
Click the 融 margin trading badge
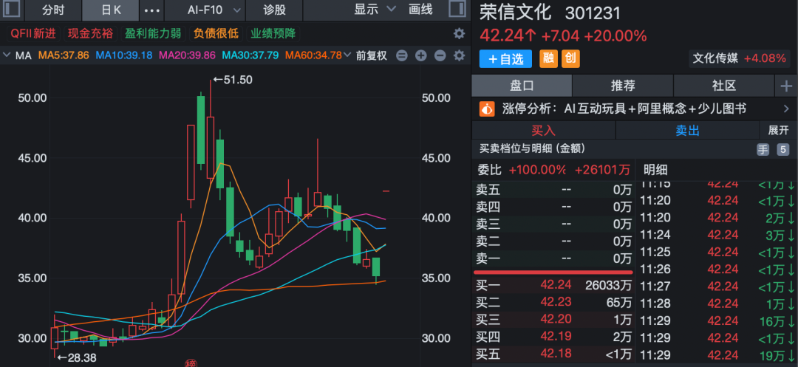pyautogui.click(x=548, y=59)
